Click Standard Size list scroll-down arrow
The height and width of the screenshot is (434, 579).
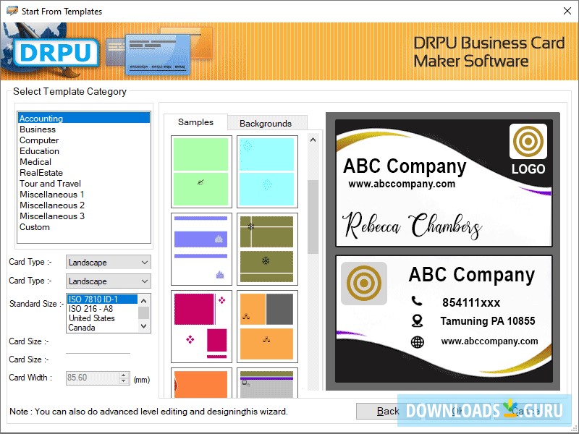(144, 326)
